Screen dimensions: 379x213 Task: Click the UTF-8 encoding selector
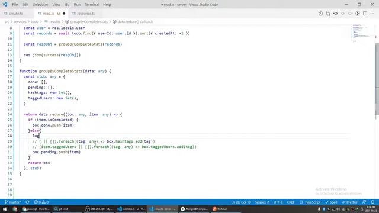coord(278,202)
